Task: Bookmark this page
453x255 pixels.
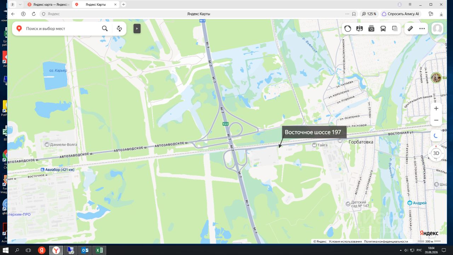Action: pos(354,14)
